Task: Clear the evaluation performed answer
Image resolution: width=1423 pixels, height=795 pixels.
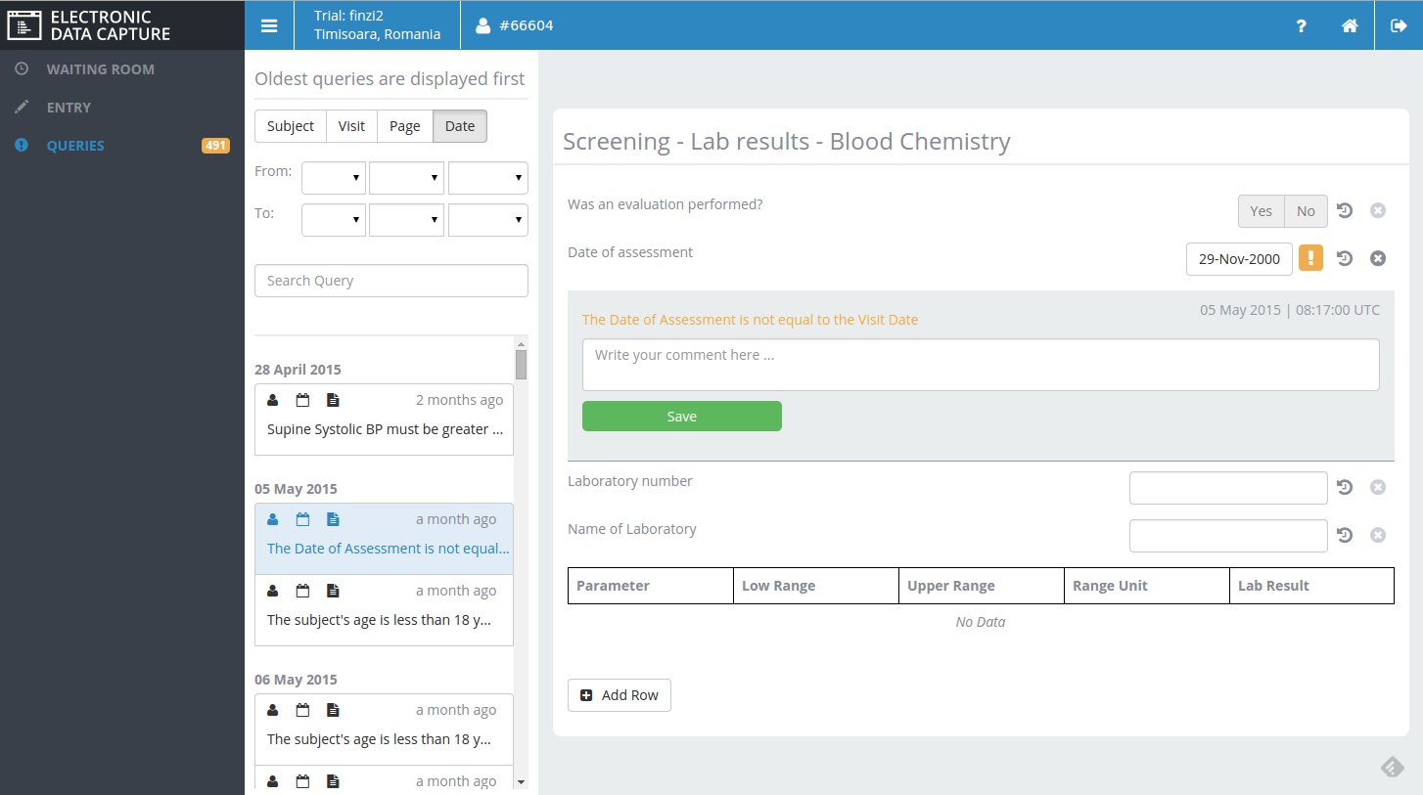Action: 1378,210
